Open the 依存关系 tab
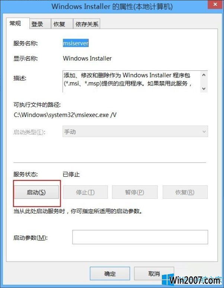Screen dimensions: 224x288 point(87,24)
